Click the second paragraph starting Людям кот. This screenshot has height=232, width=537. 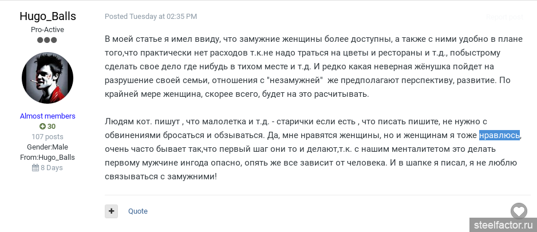click(303, 149)
